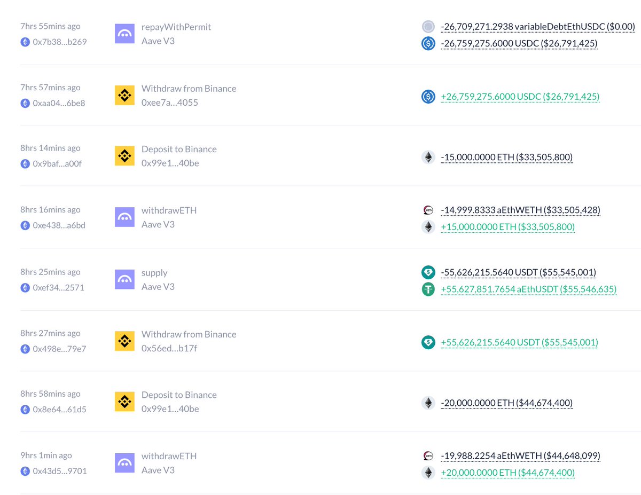Click Binance address 0xee7a...4055
This screenshot has width=641, height=495.
coord(170,102)
